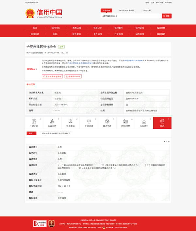Open the 资质/资格 category icon
This screenshot has width=196, height=231.
pyautogui.click(x=125, y=121)
